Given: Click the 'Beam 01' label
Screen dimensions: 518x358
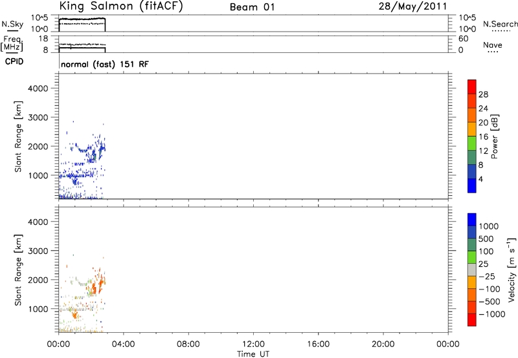Looking at the screenshot, I should pyautogui.click(x=252, y=7).
